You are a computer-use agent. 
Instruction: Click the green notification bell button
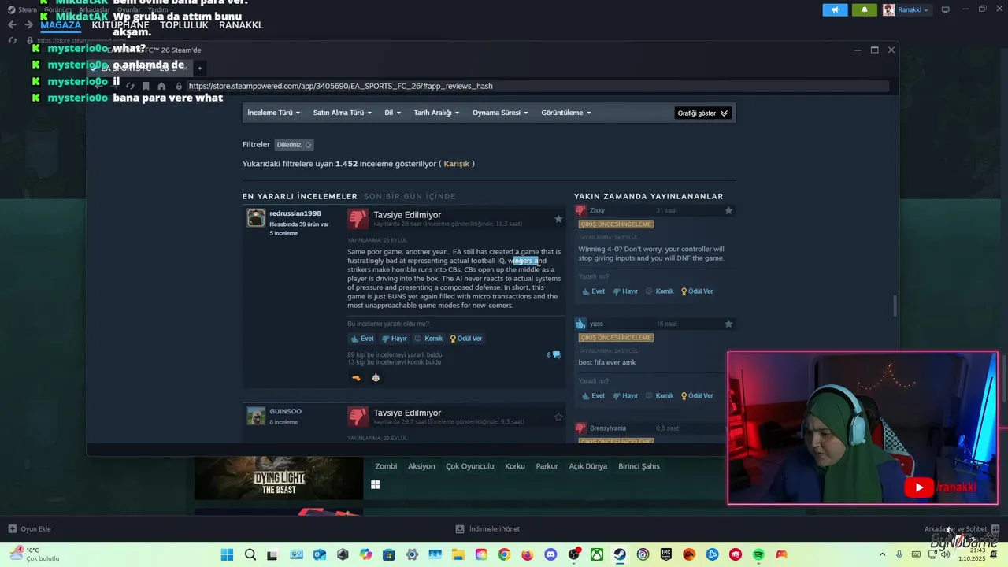click(865, 9)
